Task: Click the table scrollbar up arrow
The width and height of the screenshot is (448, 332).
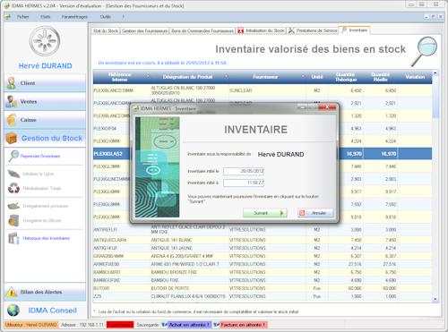Action: 435,72
